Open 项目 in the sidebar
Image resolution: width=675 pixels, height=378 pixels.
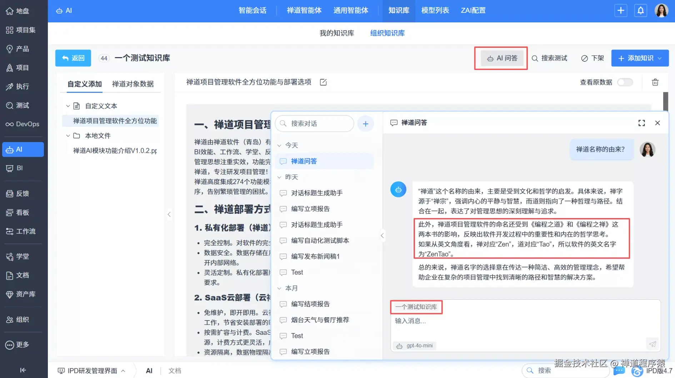18,68
